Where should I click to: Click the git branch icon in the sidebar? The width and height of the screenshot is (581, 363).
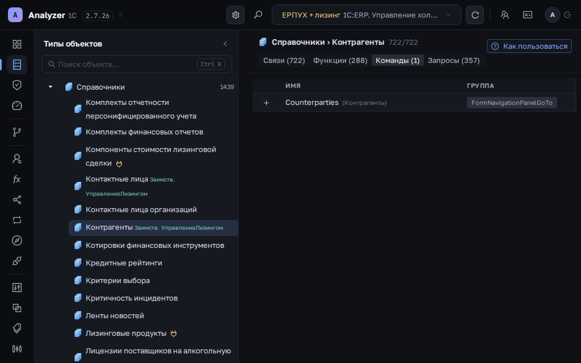(17, 132)
